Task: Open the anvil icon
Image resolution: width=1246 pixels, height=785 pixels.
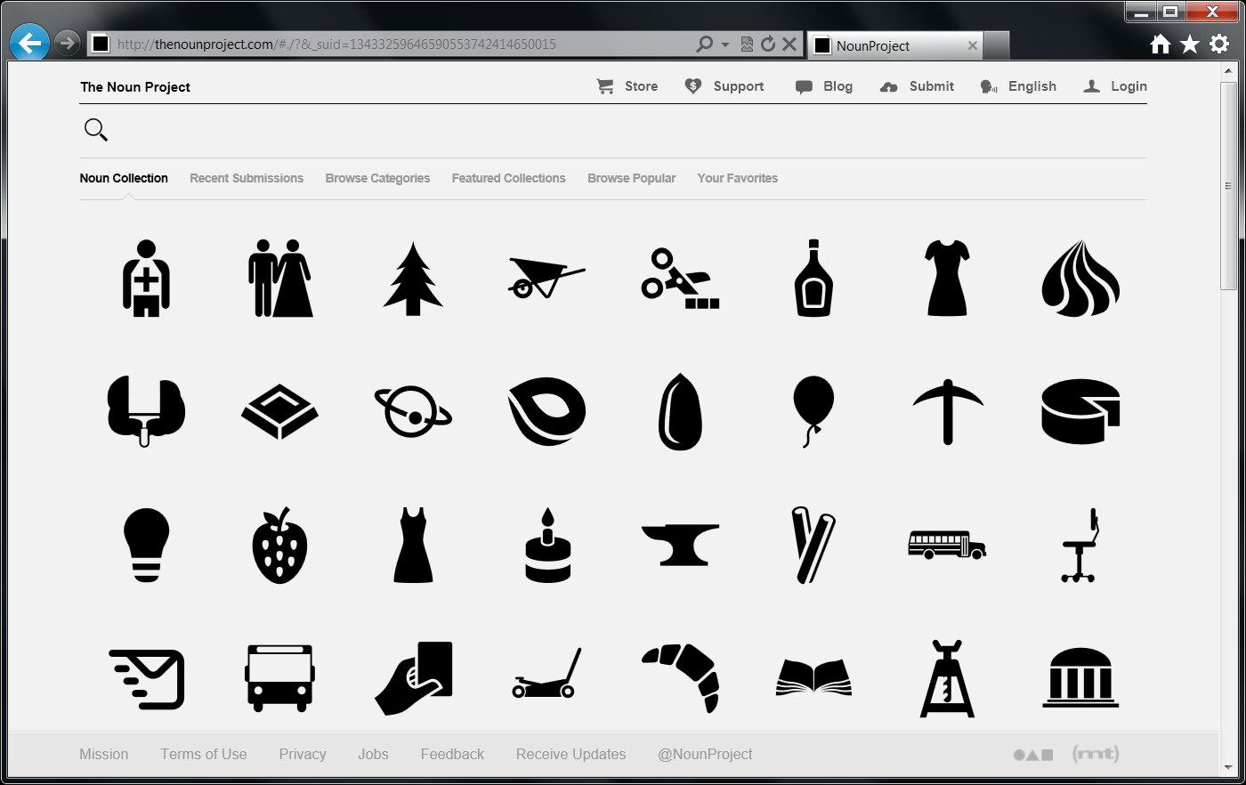Action: click(x=680, y=545)
